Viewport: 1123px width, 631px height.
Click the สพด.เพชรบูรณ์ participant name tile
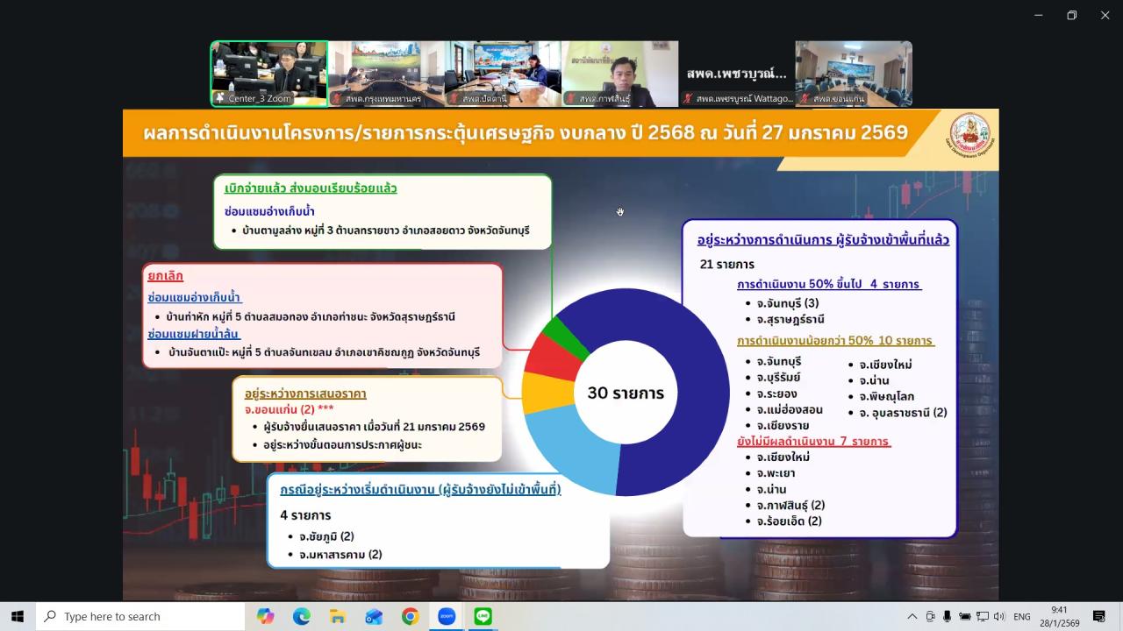pyautogui.click(x=737, y=74)
